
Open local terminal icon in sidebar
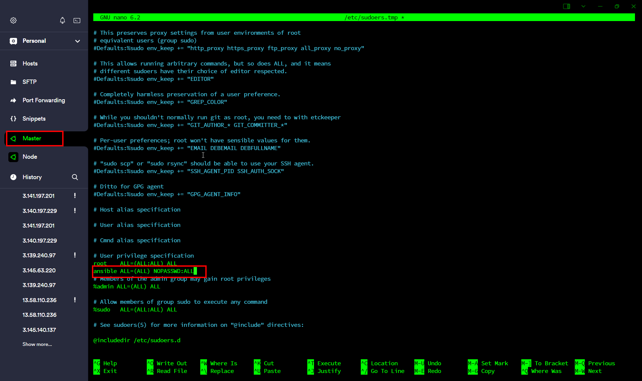(77, 20)
